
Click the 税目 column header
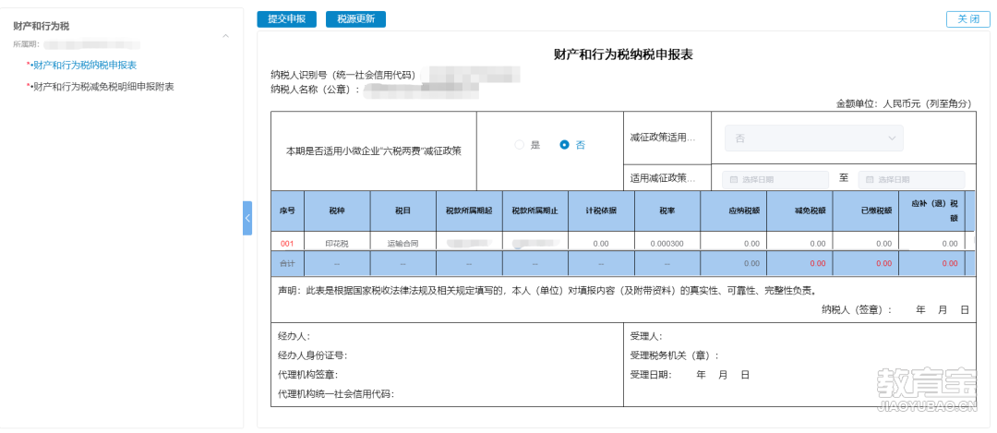tap(403, 211)
